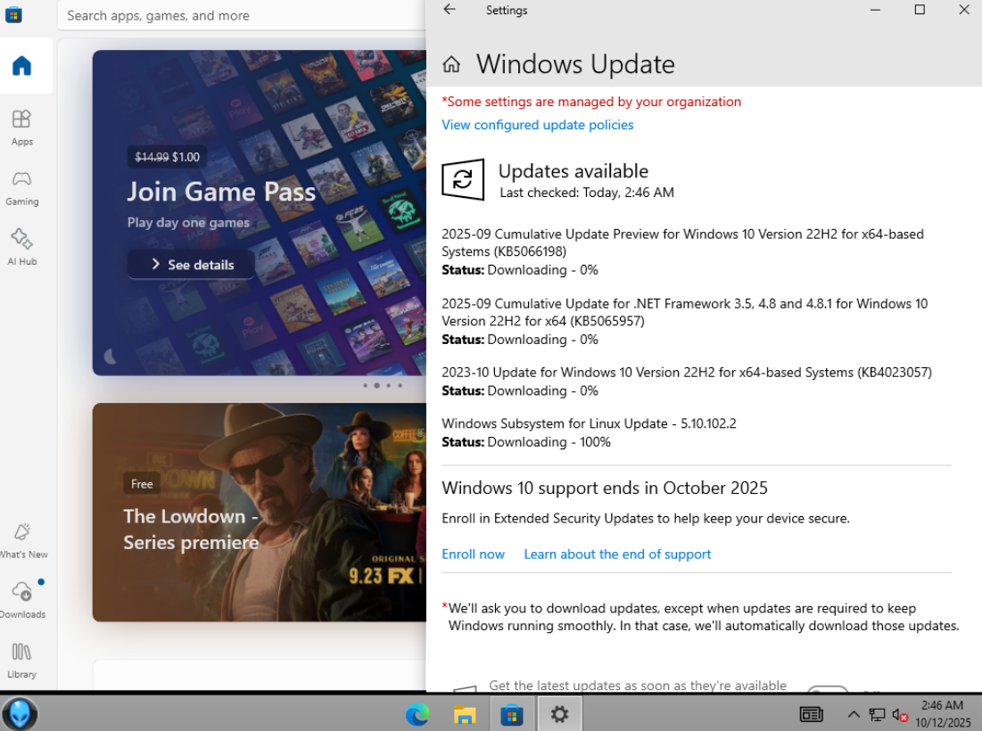Click Enroll now link
Screen dimensions: 982x731
point(473,554)
